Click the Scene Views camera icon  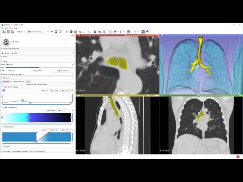click(99, 32)
